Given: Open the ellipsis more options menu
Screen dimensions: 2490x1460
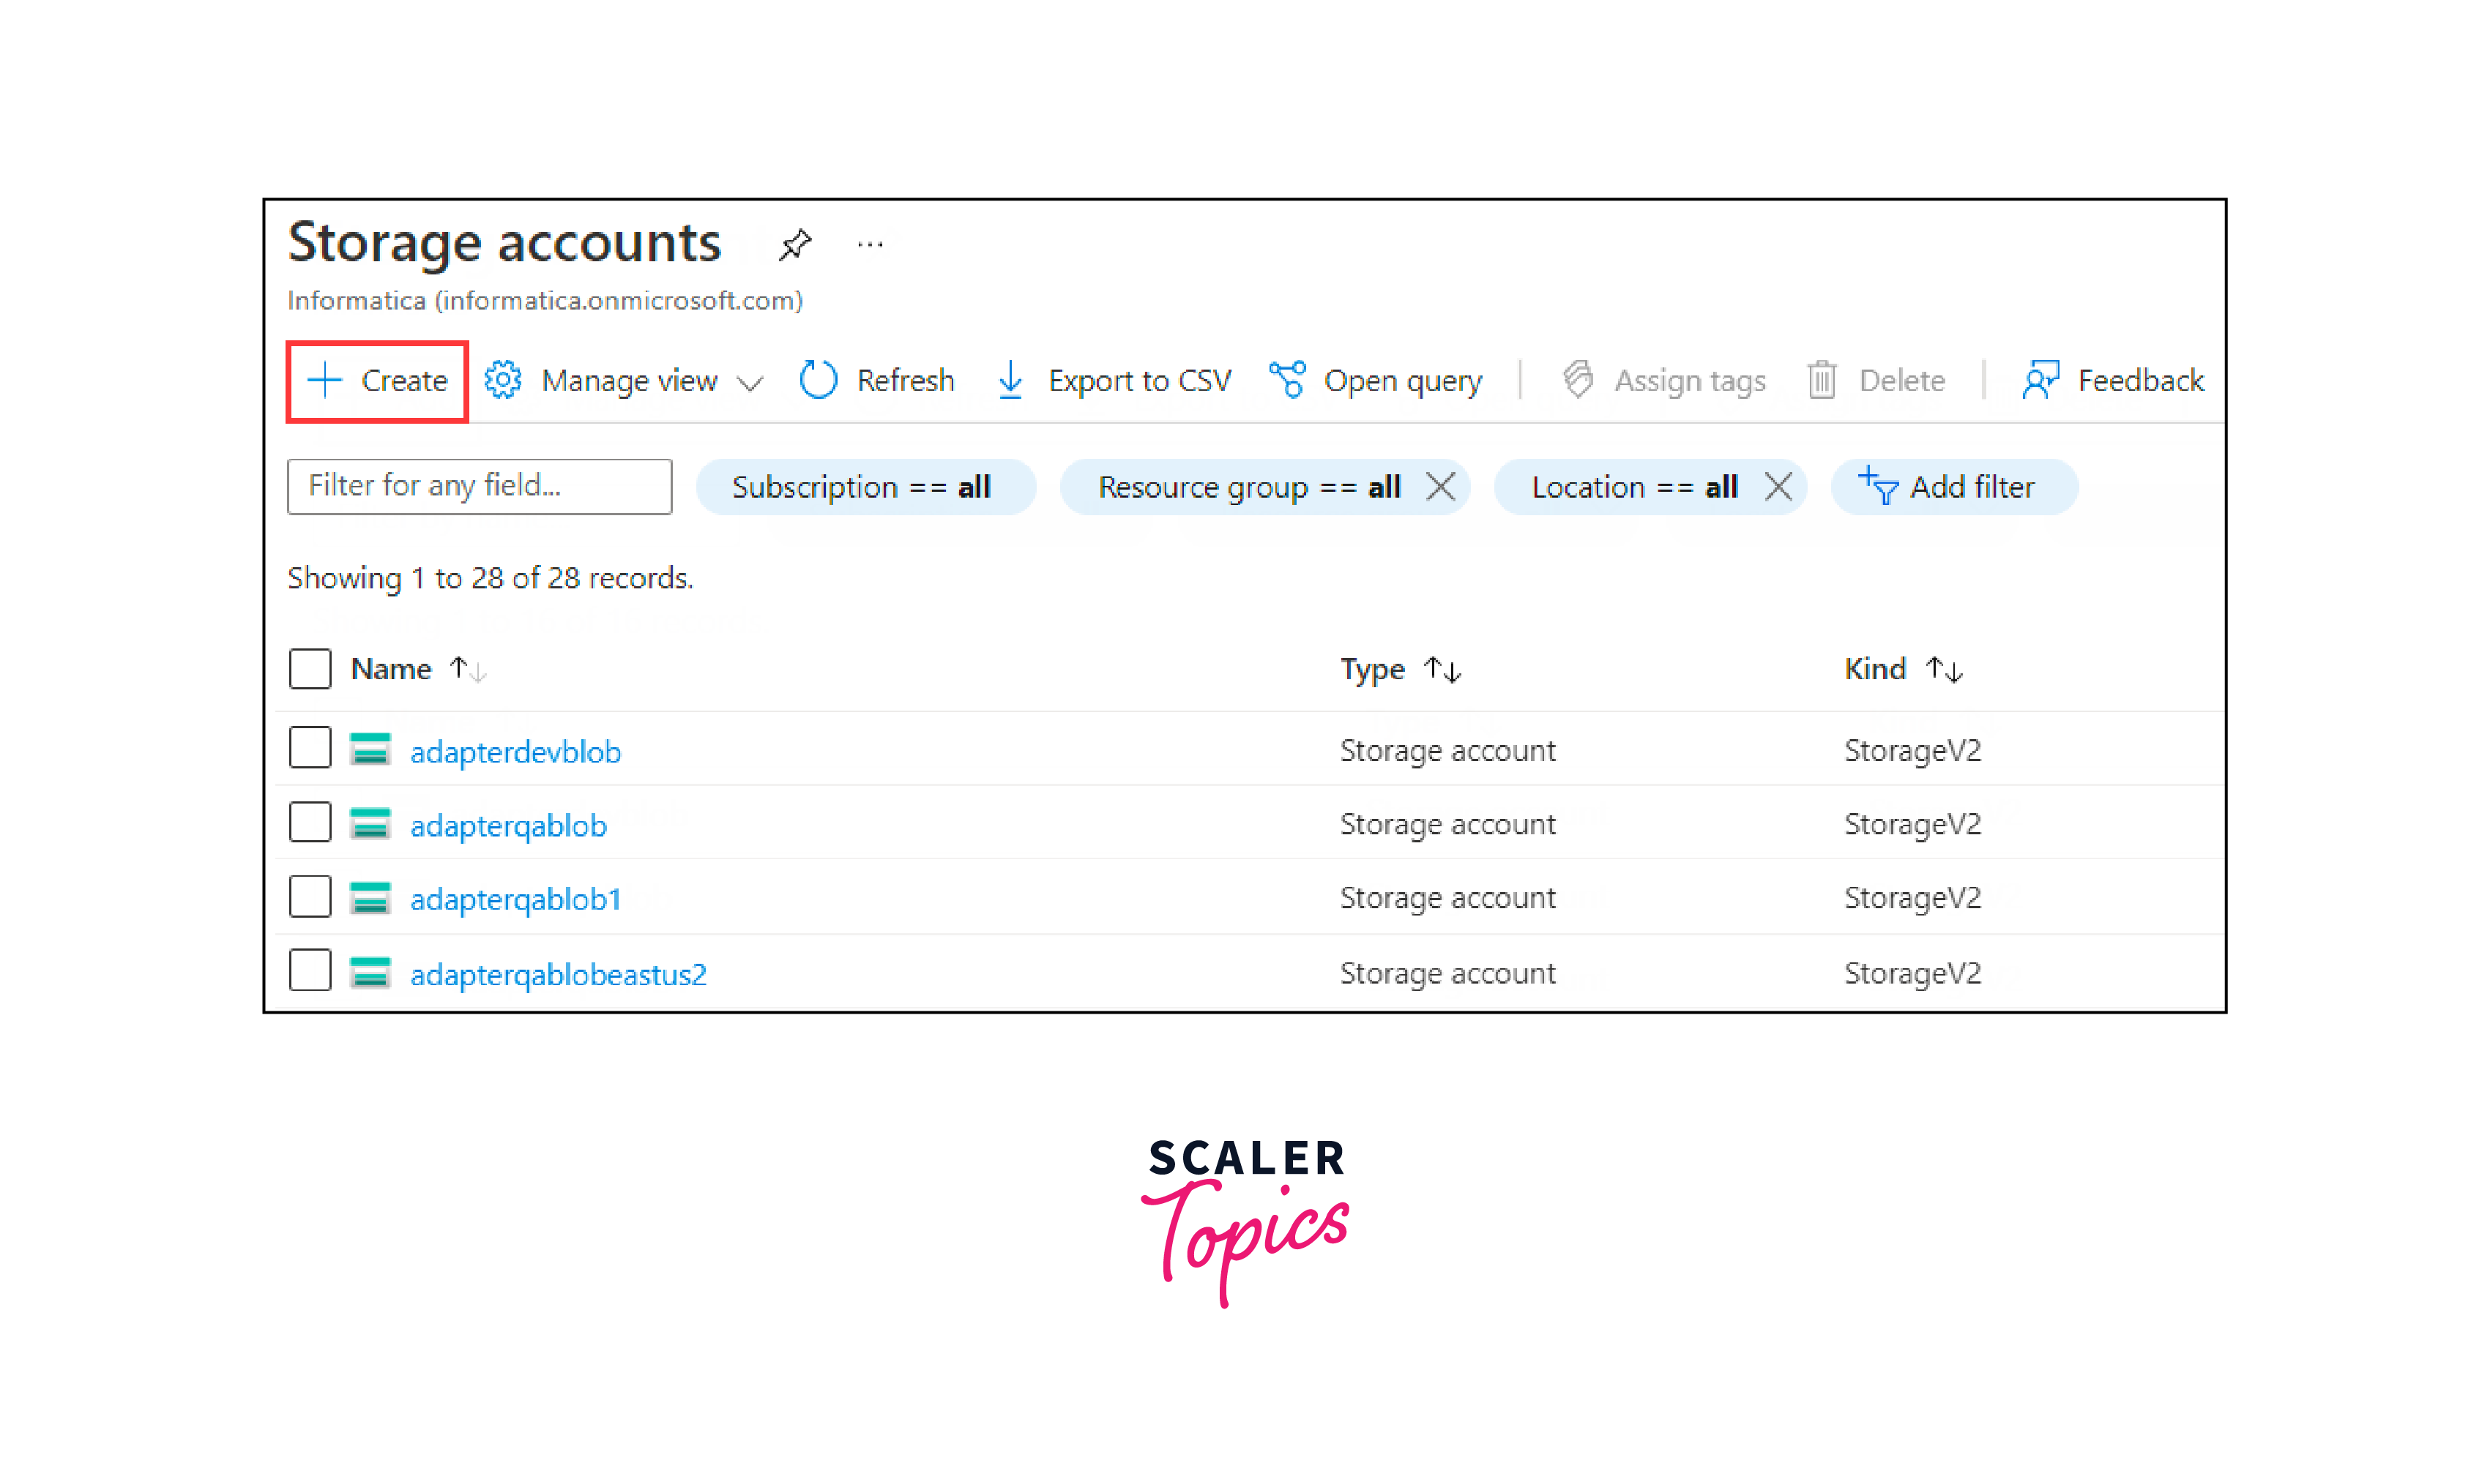Looking at the screenshot, I should click(870, 244).
